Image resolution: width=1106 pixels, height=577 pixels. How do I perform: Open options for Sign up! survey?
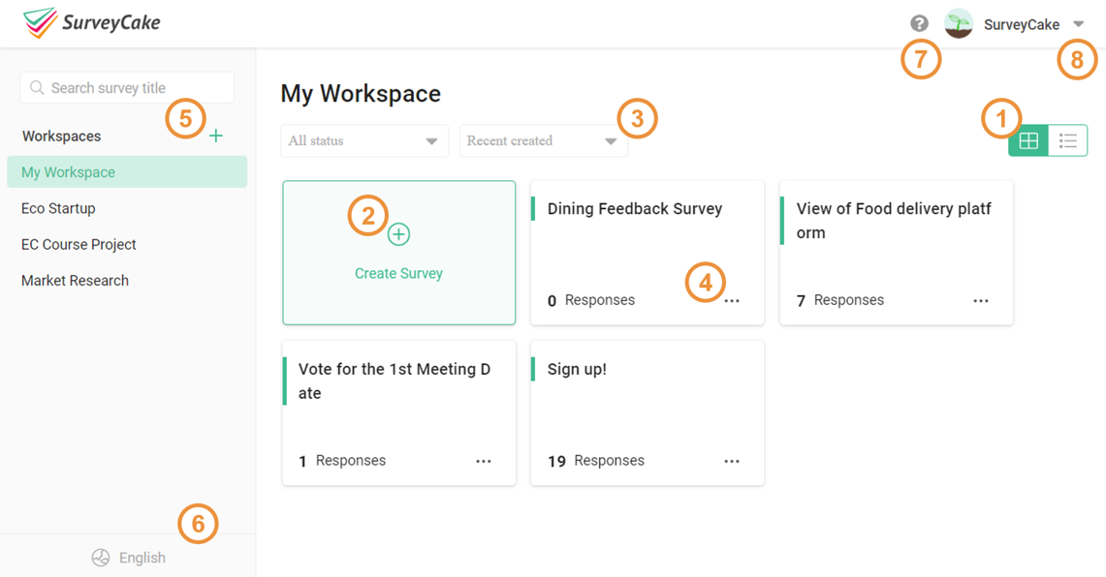coord(732,461)
